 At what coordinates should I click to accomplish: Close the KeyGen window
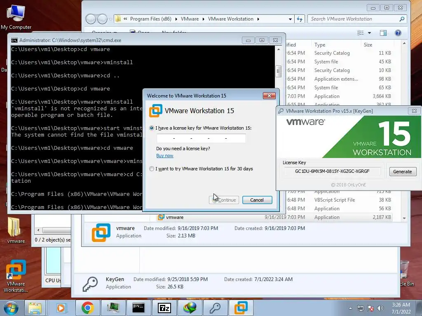coord(414,111)
